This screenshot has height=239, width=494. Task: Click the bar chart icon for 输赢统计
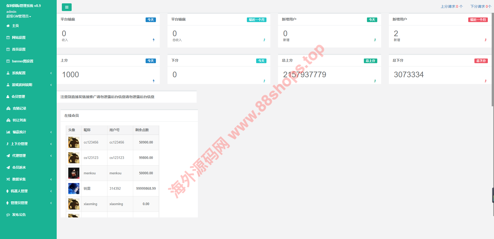point(8,132)
